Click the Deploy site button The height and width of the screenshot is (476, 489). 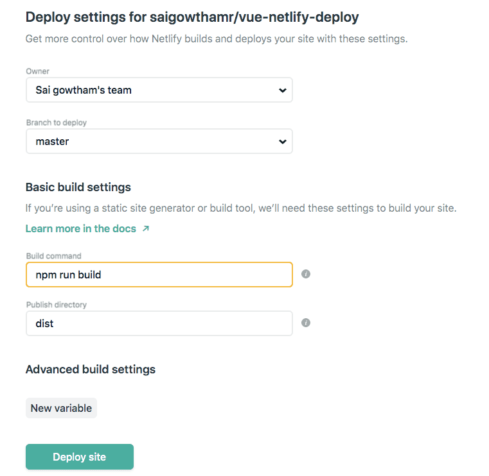(x=80, y=457)
